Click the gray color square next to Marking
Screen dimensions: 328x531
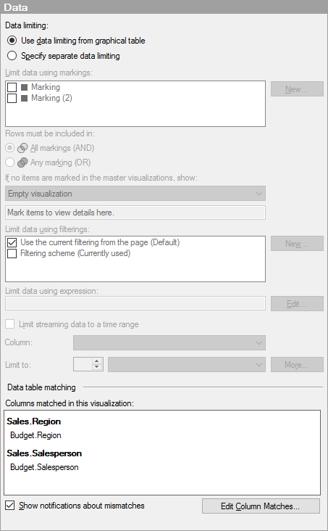coord(24,87)
